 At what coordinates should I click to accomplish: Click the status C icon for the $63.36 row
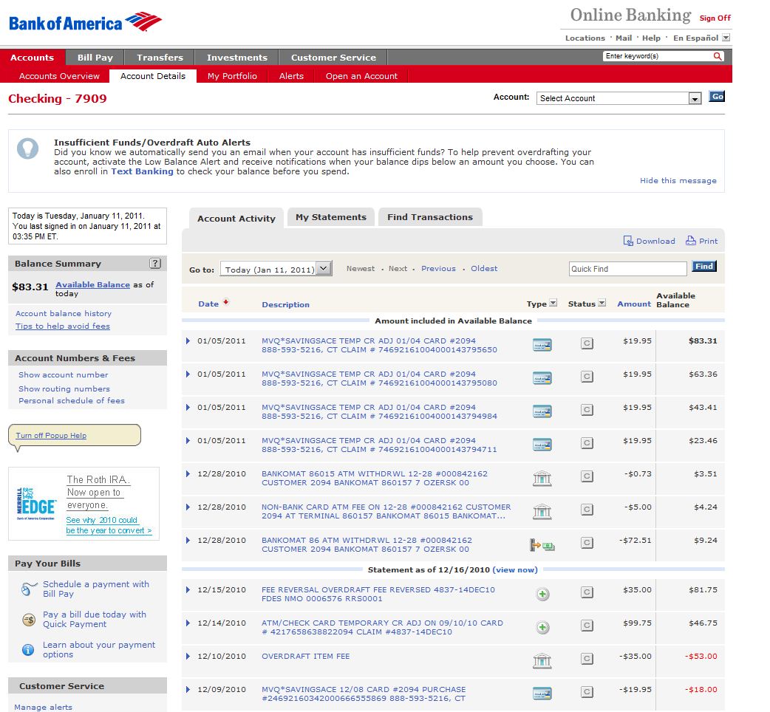pyautogui.click(x=587, y=377)
